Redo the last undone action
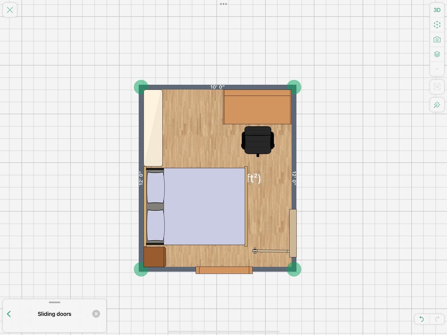447x335 pixels. pyautogui.click(x=437, y=319)
